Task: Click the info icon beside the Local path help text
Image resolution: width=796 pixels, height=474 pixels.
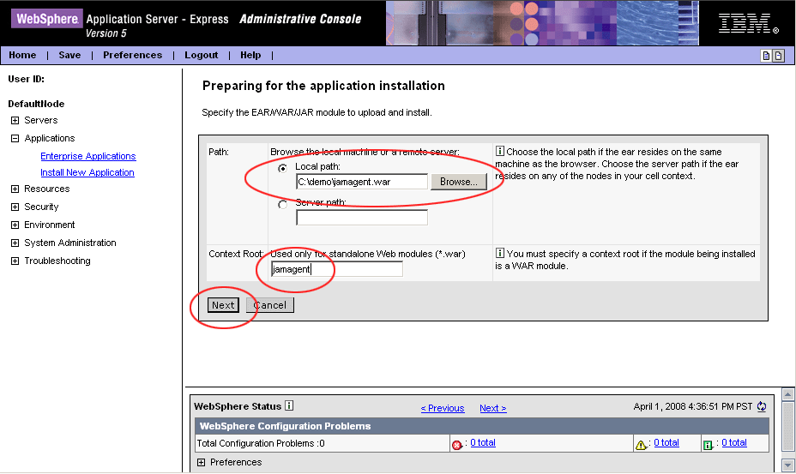Action: tap(500, 151)
